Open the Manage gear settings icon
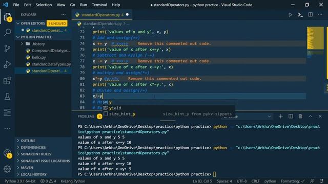Screen dimensions: 328x184 tap(7, 169)
